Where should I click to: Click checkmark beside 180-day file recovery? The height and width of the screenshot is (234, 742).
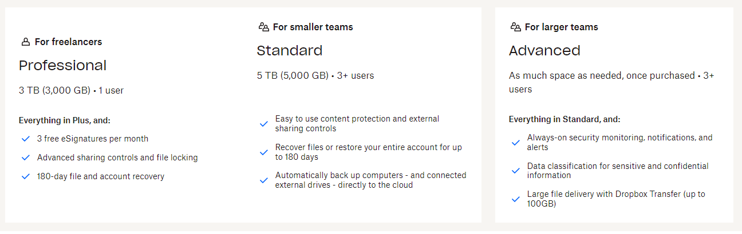coord(25,176)
